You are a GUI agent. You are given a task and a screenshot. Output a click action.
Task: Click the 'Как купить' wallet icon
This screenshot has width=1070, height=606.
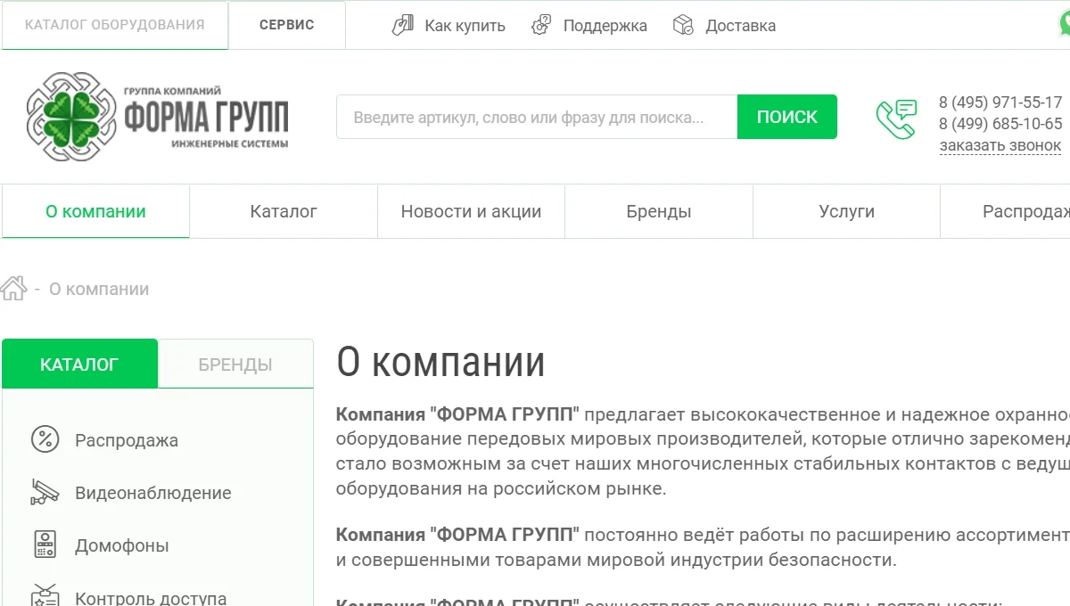[x=403, y=25]
